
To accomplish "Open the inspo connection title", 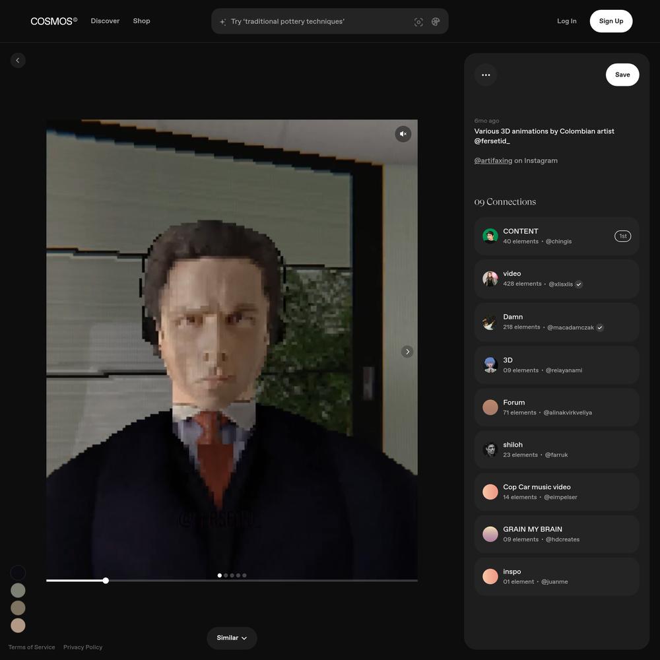I will pos(512,571).
